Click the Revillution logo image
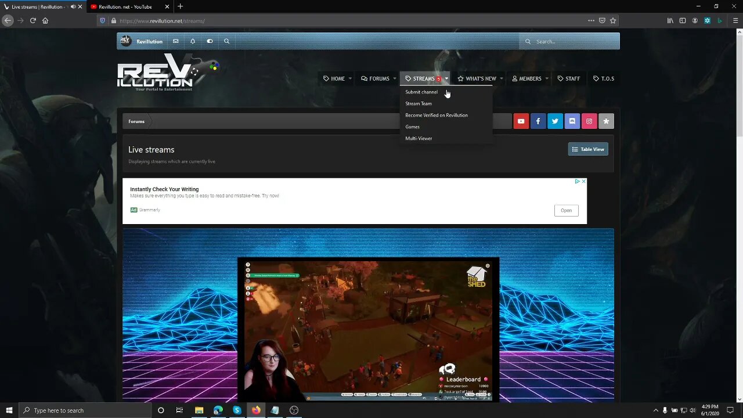Image resolution: width=743 pixels, height=418 pixels. coord(168,73)
